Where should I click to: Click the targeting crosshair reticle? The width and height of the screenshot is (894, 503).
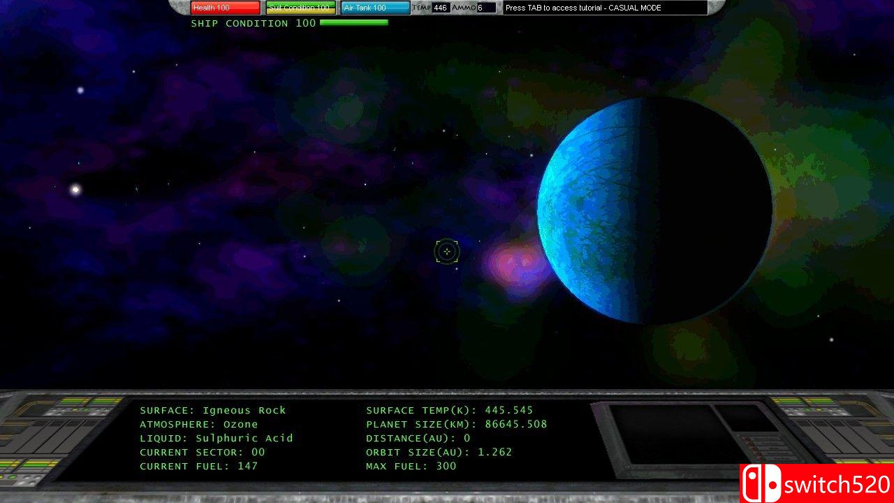447,251
